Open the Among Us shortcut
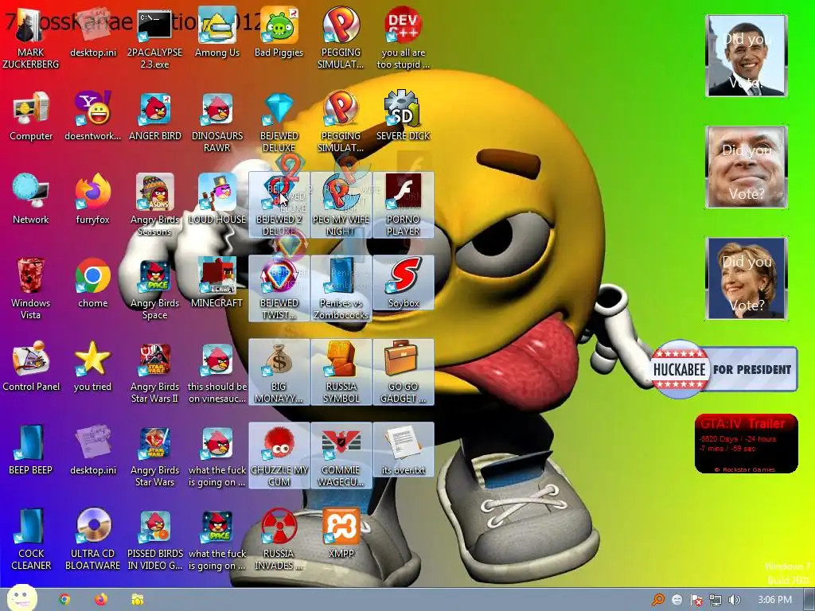This screenshot has height=611, width=815. click(216, 33)
